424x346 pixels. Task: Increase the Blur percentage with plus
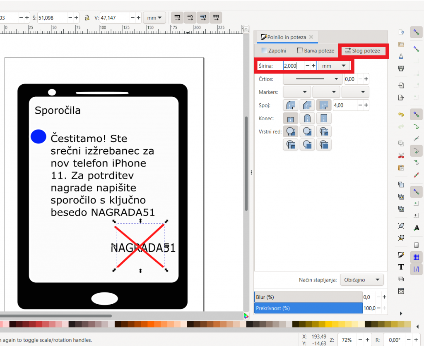point(384,297)
